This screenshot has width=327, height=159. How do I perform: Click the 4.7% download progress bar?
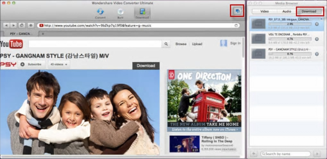290,39
